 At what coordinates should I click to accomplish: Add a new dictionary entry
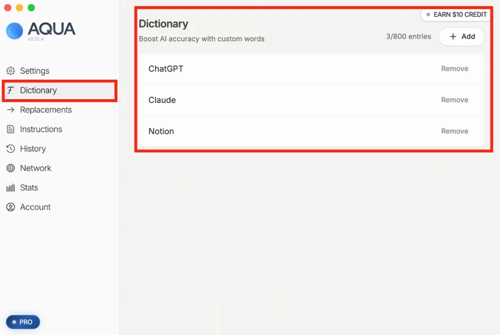pyautogui.click(x=461, y=37)
